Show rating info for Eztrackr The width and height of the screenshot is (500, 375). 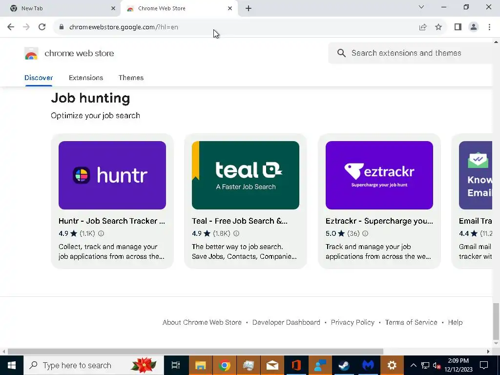[x=365, y=233]
